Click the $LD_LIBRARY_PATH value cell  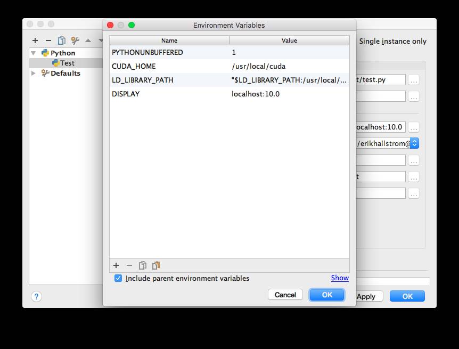click(289, 80)
